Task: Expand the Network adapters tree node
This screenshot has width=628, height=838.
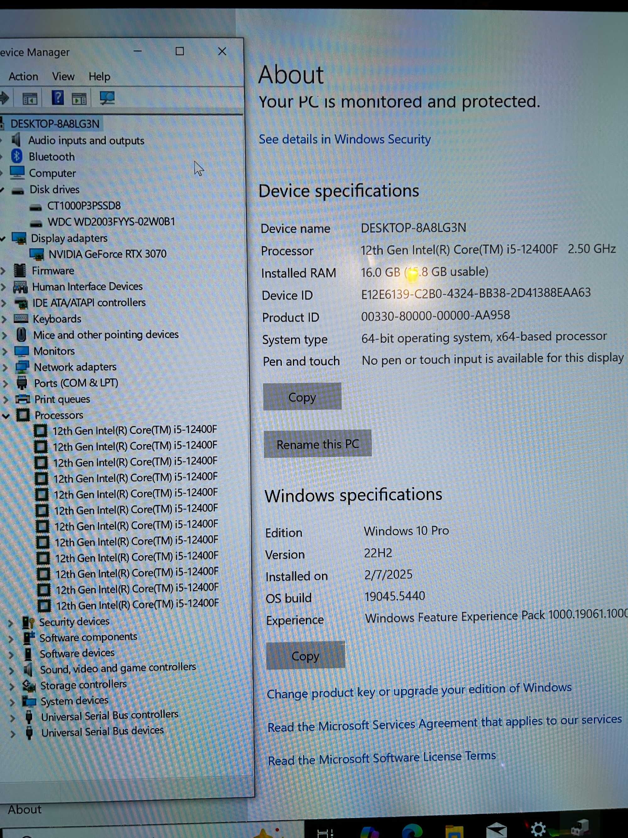Action: 4,367
